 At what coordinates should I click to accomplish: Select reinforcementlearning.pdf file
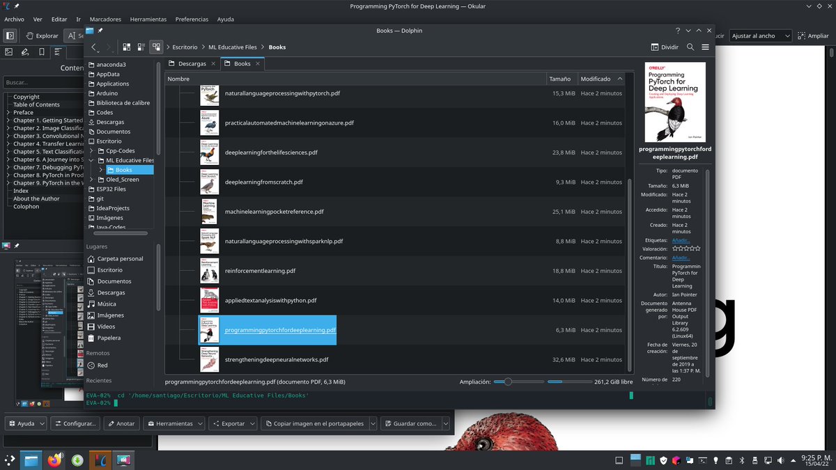point(260,271)
